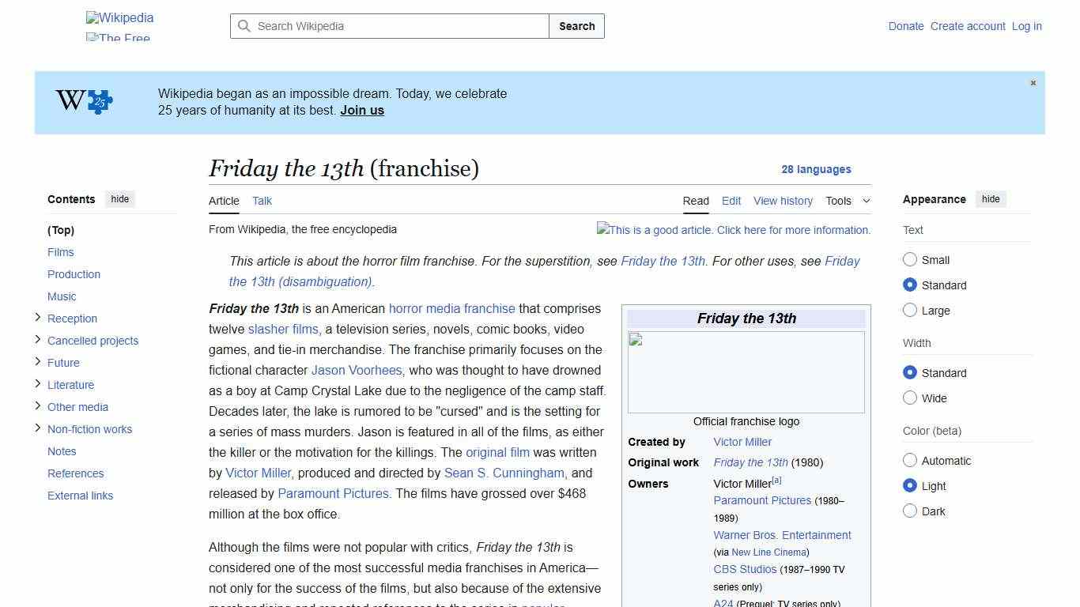The image size is (1080, 607).
Task: Hide the Contents sidebar
Action: click(119, 199)
